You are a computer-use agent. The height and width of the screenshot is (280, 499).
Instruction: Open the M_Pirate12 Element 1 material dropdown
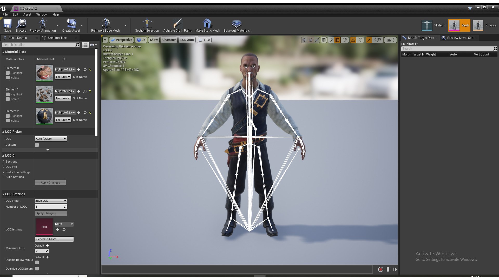point(65,91)
